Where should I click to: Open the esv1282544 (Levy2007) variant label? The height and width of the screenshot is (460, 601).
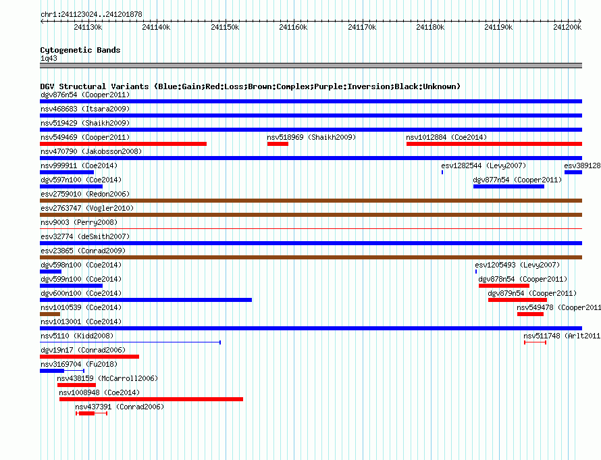point(484,165)
